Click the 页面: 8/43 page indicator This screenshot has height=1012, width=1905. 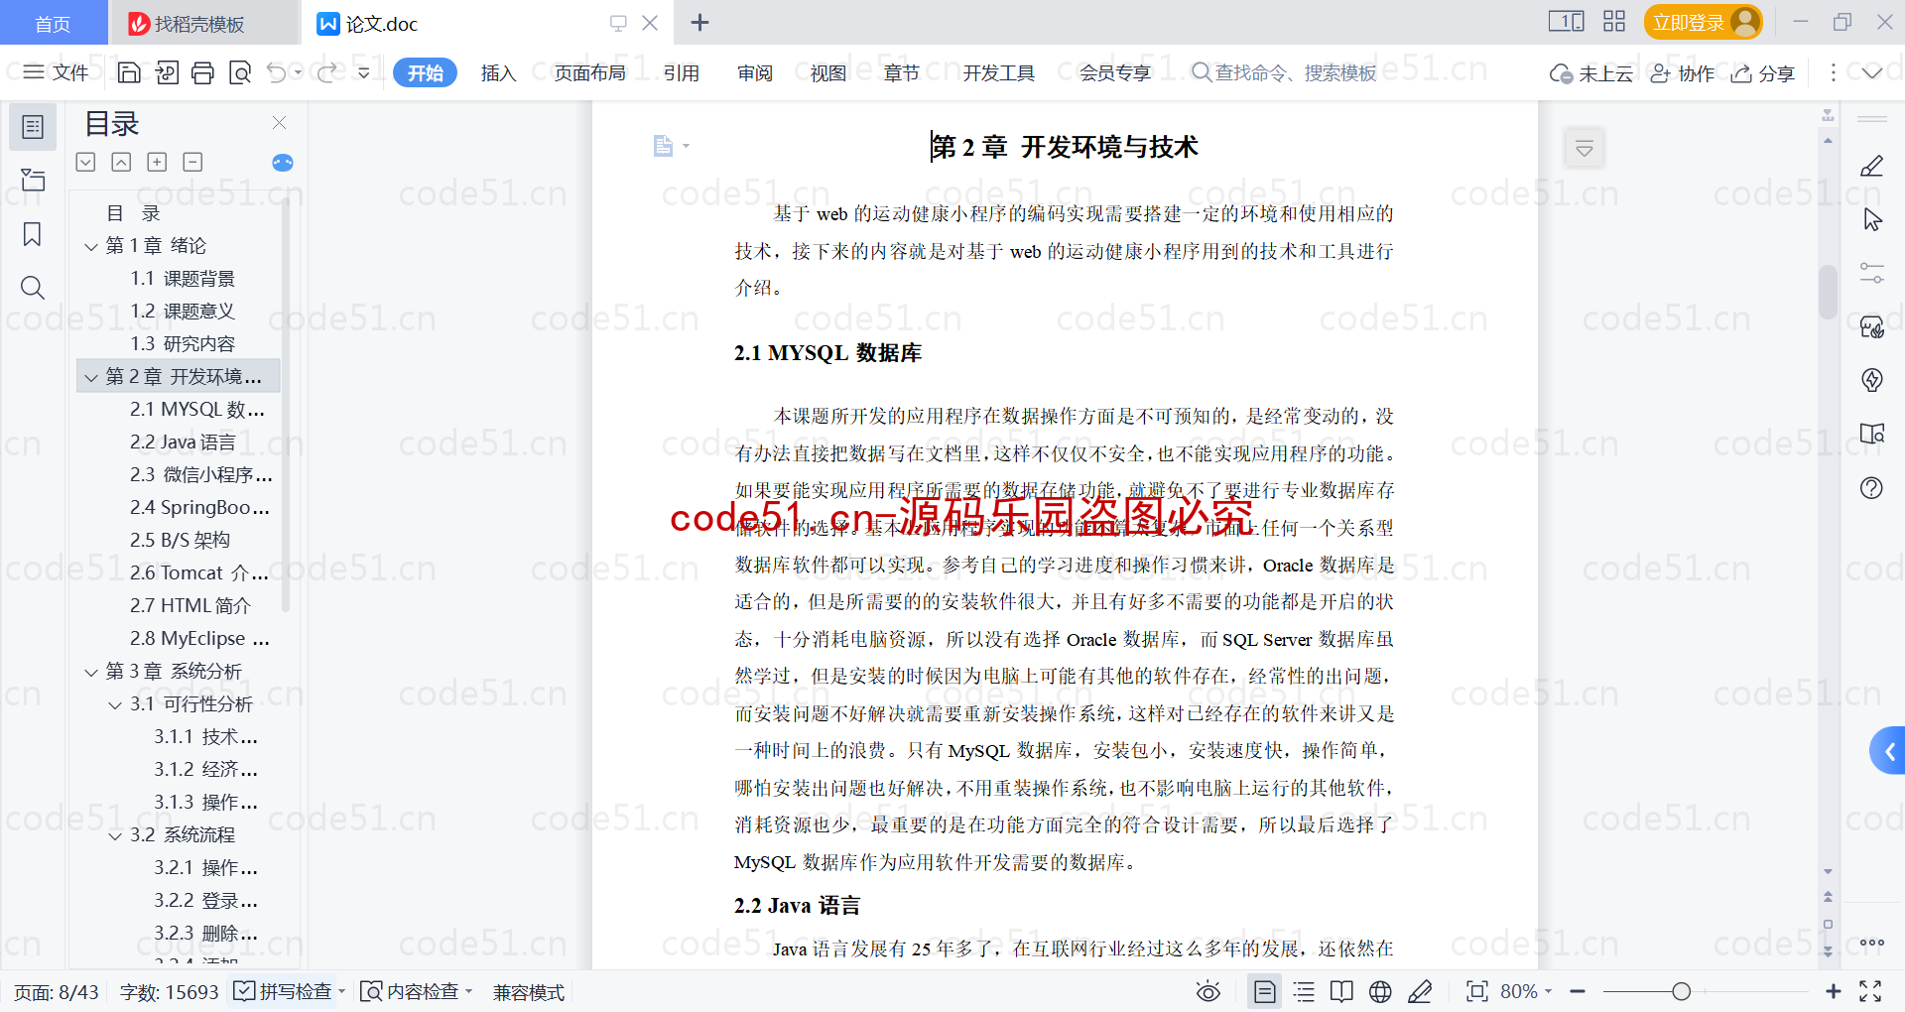[x=57, y=991]
